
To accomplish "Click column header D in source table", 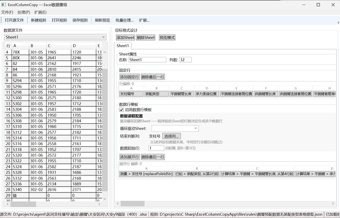I will [84, 46].
